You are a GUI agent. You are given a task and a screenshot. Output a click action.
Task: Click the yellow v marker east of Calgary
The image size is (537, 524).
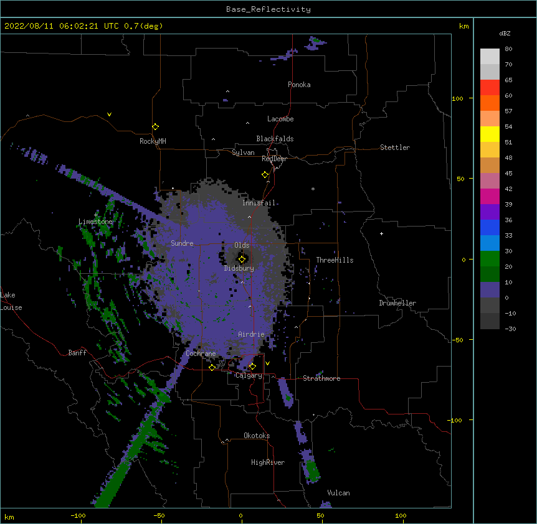click(267, 363)
